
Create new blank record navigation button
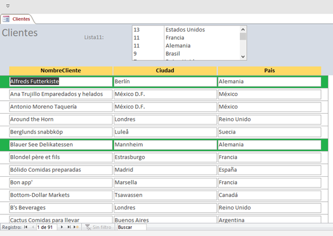[76, 227]
